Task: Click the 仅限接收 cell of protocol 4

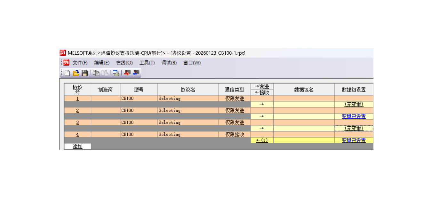Action: click(235, 135)
